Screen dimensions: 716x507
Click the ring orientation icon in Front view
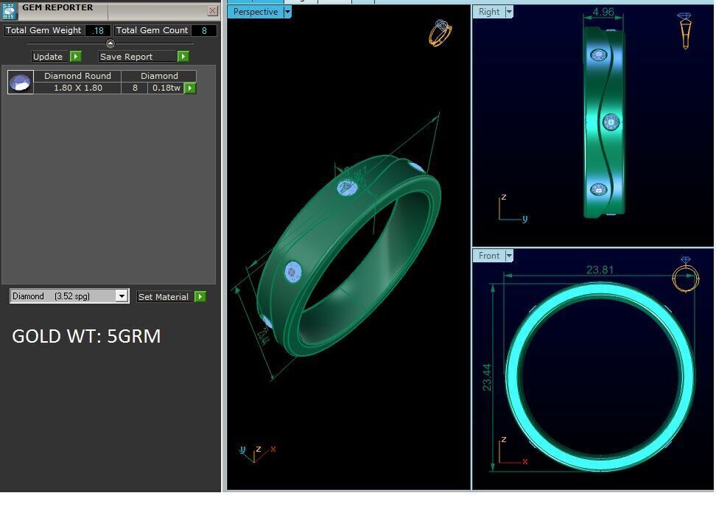pos(686,275)
